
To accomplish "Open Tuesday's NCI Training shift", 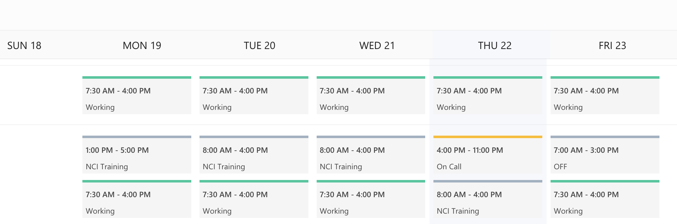I will coord(254,158).
